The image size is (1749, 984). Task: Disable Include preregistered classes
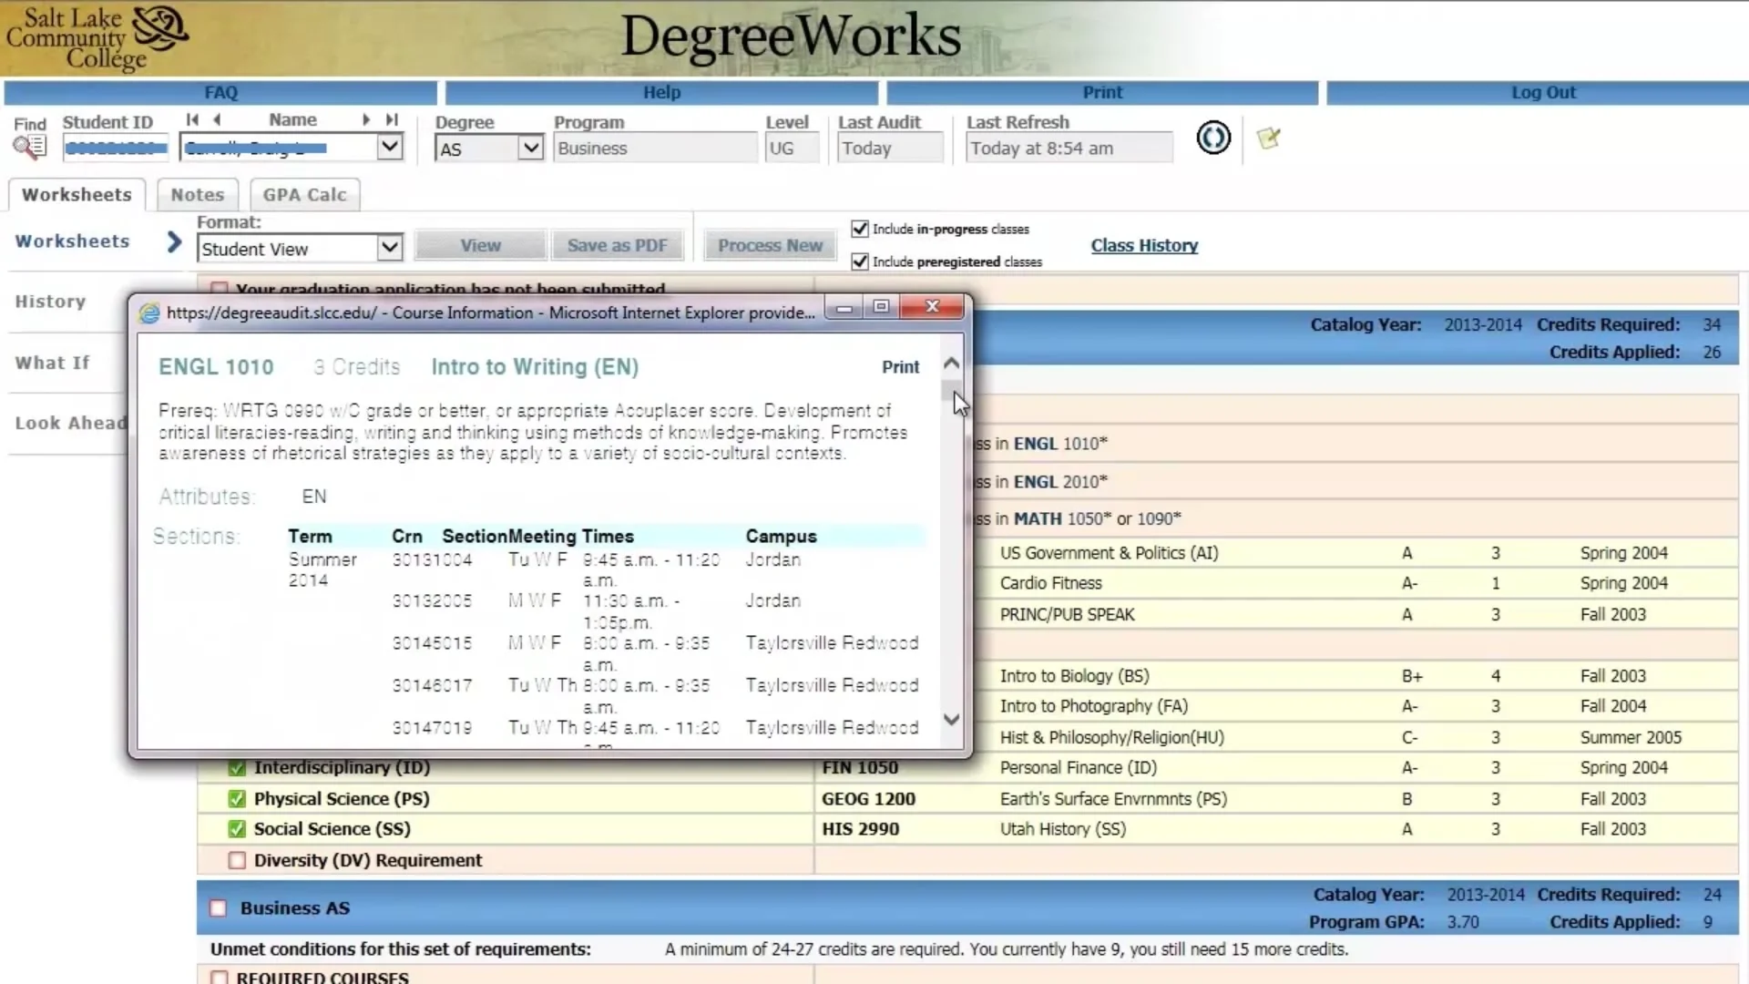point(860,261)
